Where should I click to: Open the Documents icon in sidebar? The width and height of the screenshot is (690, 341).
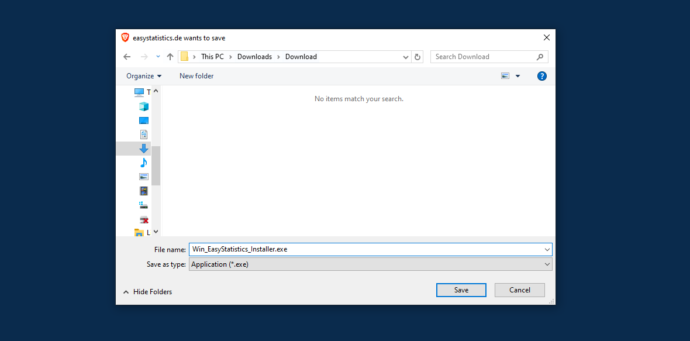click(143, 135)
